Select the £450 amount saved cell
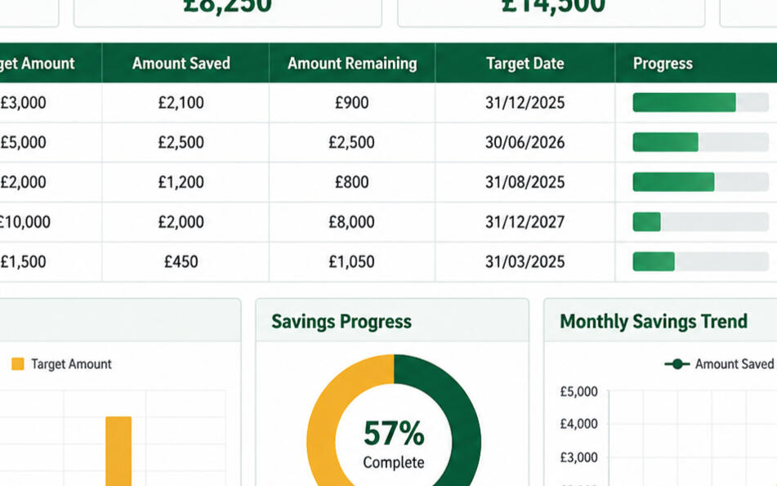This screenshot has height=486, width=777. [181, 261]
